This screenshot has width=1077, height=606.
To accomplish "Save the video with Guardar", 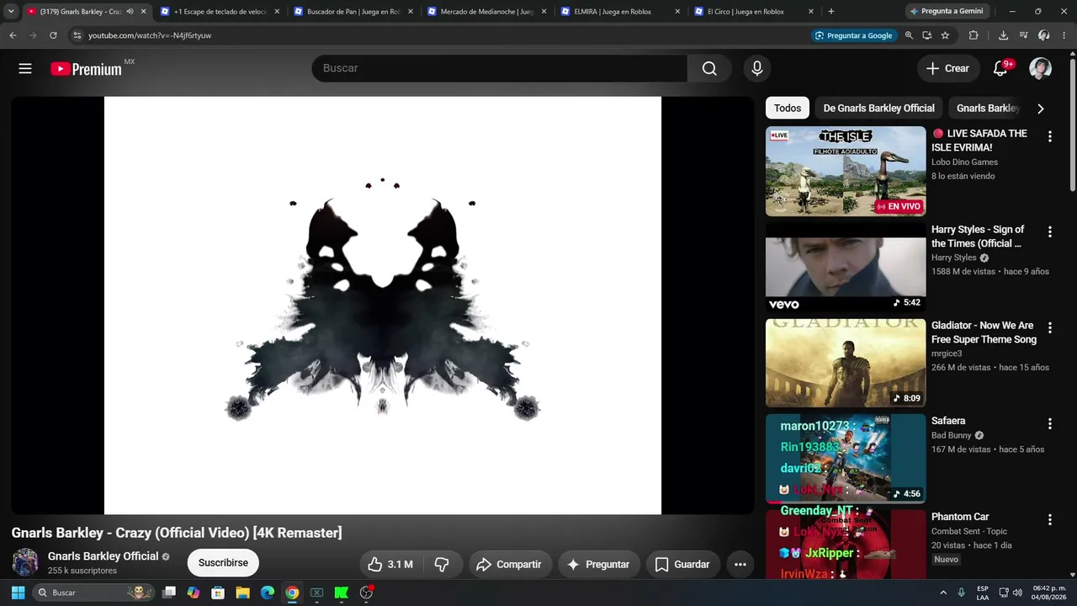I will [x=682, y=564].
